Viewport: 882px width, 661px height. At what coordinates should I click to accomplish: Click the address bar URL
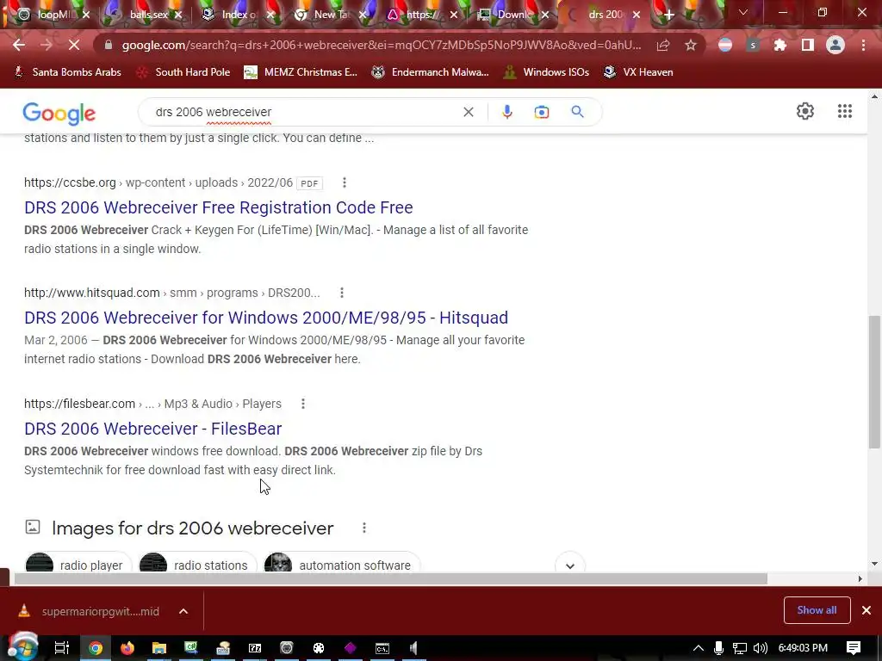[381, 45]
